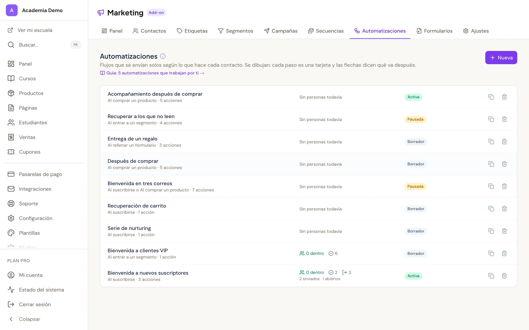The image size is (529, 330).
Task: Open Plantillas in sidebar
Action: pyautogui.click(x=44, y=233)
